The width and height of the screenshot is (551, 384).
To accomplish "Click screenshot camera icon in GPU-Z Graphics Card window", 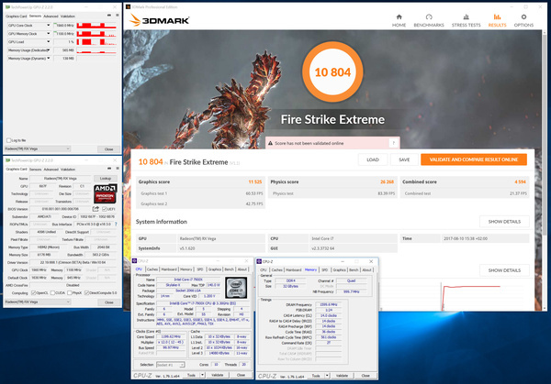I will (x=109, y=169).
